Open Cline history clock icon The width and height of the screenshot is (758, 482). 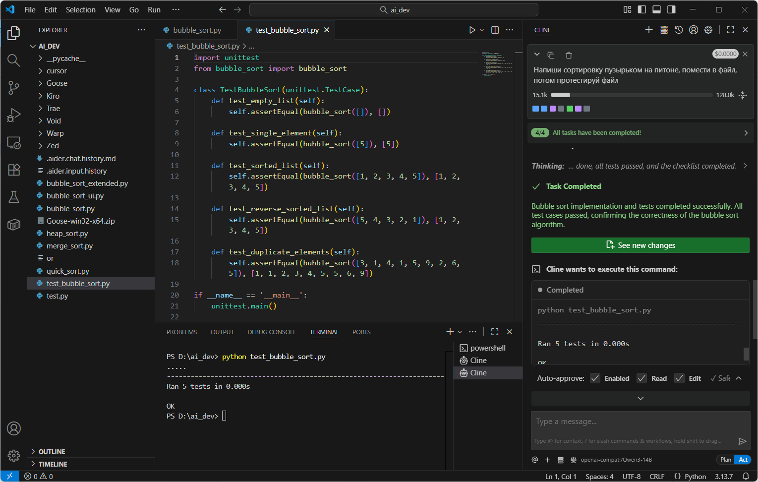click(679, 30)
